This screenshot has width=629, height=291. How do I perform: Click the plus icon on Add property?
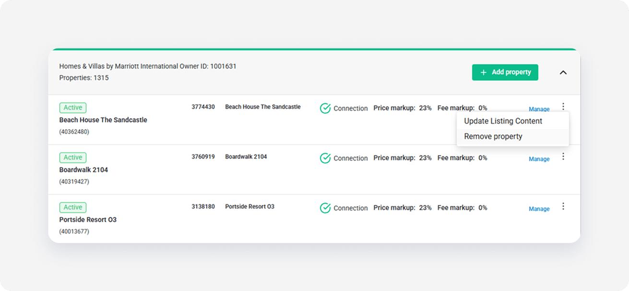click(484, 72)
